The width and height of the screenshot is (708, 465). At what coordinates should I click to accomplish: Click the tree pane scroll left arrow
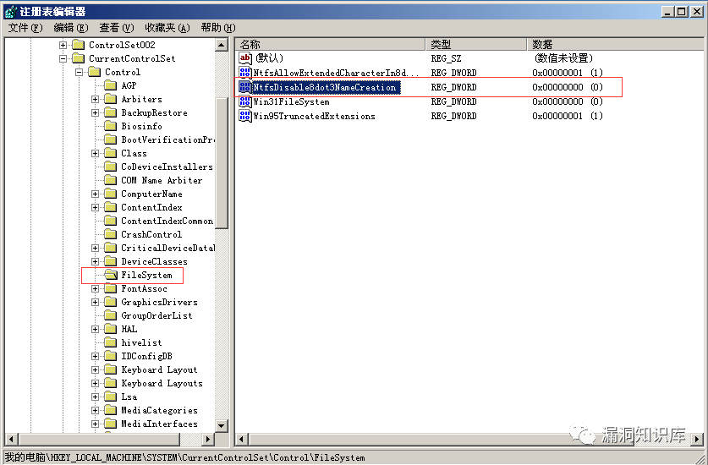(11, 439)
